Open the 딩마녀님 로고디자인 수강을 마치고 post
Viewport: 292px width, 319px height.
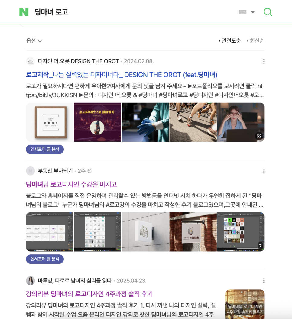click(x=71, y=184)
